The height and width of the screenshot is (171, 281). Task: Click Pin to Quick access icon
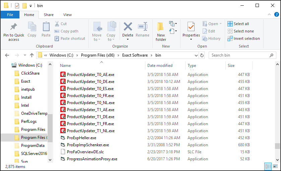pyautogui.click(x=14, y=27)
